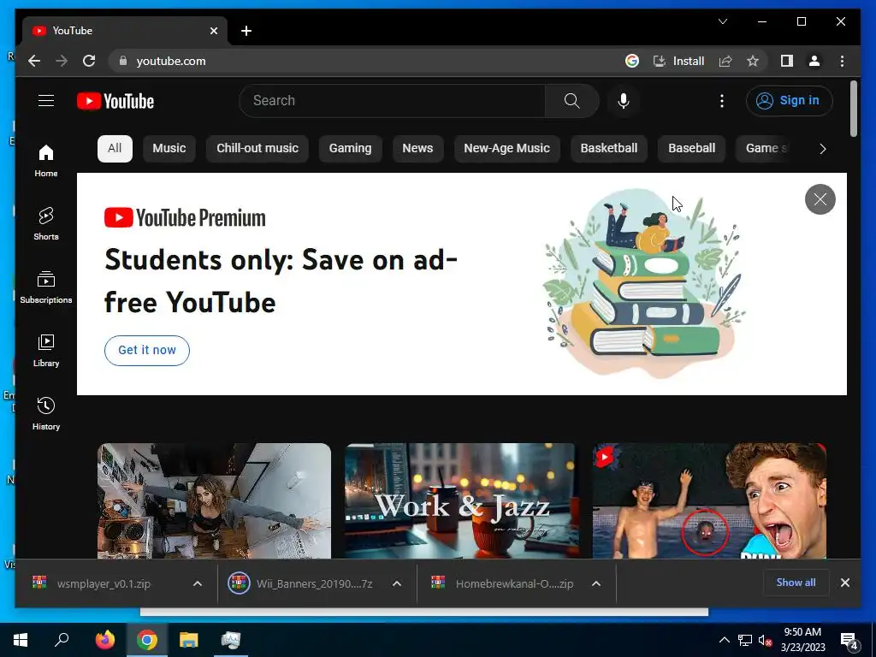Open the Chrome profile icon
Viewport: 876px width, 657px height.
(x=814, y=61)
